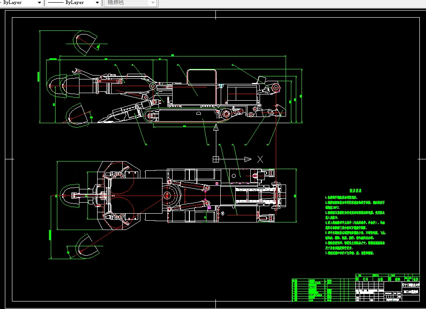
Task: Select the university name cell in title block
Action: [x=411, y=285]
